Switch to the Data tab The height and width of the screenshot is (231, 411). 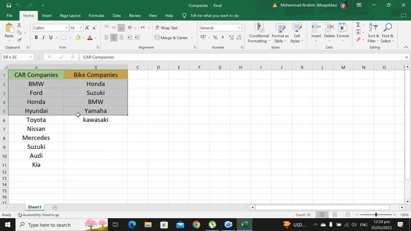(x=117, y=15)
